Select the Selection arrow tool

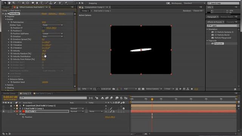pyautogui.click(x=5, y=3)
